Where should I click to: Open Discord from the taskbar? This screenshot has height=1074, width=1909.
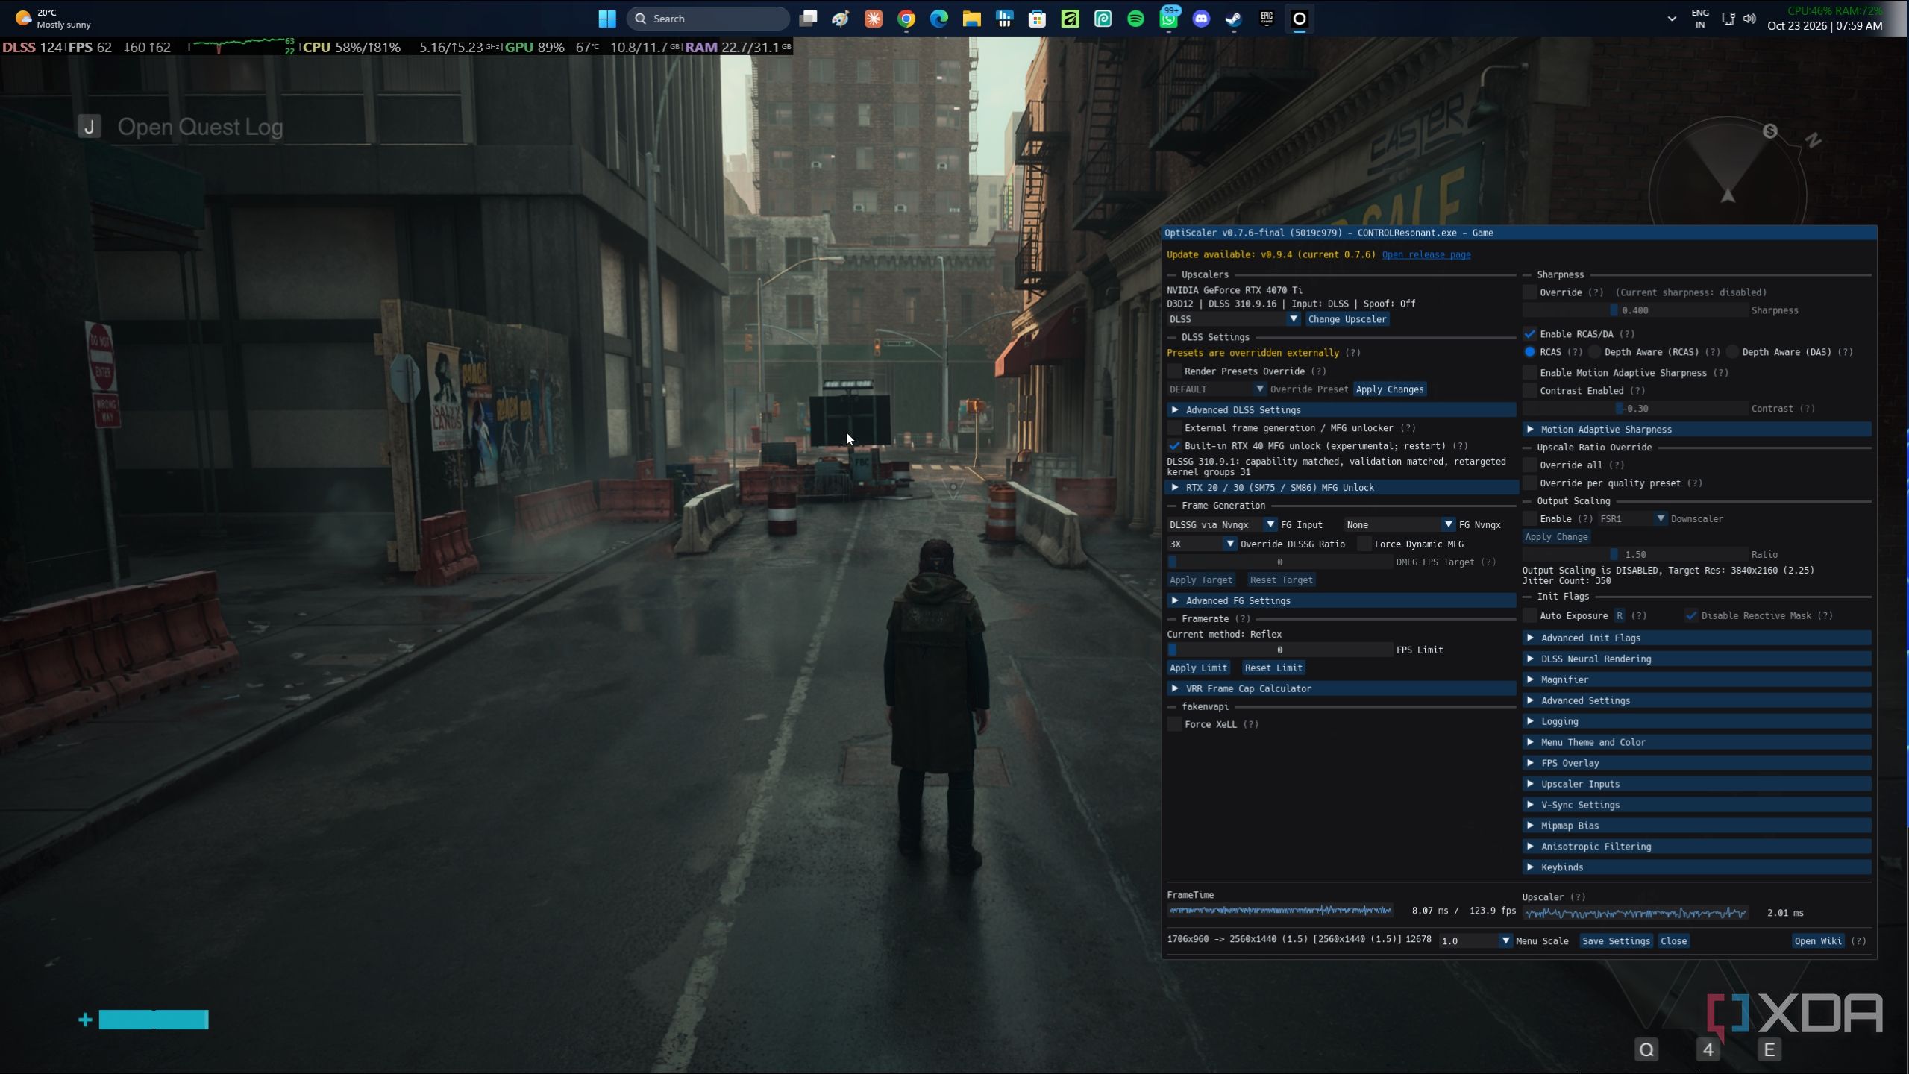click(1201, 19)
